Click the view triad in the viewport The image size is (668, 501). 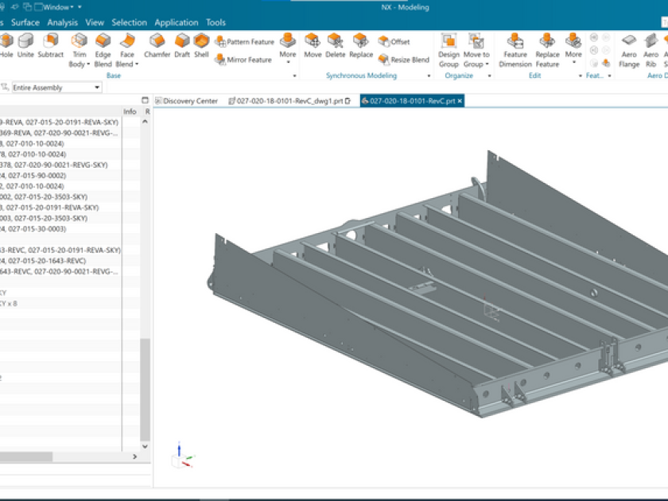coord(183,456)
